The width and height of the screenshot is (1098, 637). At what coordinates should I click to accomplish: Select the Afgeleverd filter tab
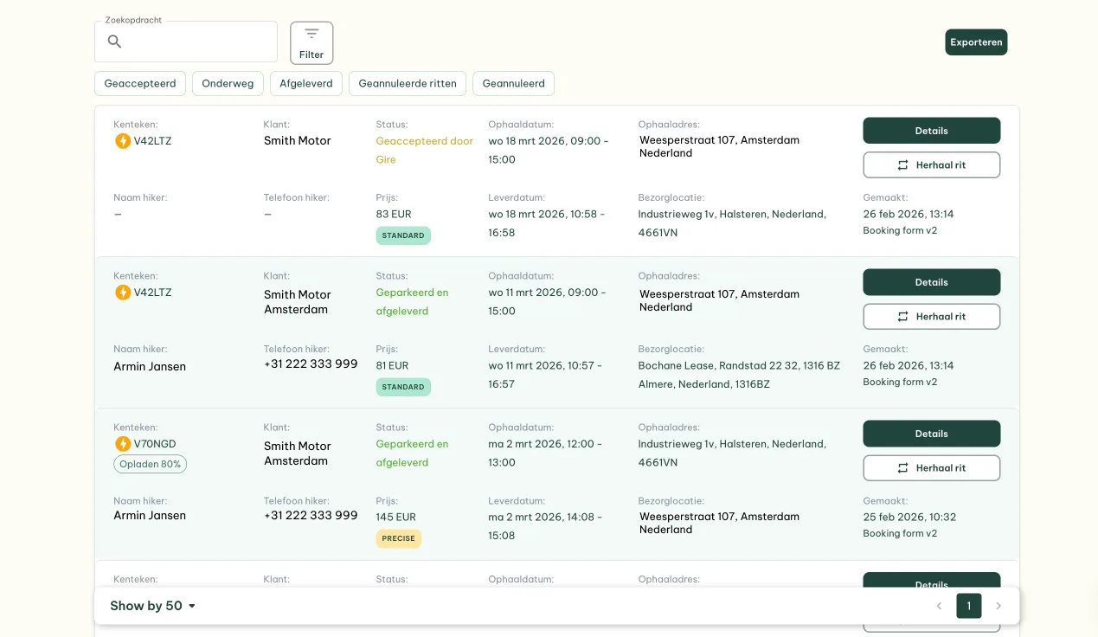305,83
